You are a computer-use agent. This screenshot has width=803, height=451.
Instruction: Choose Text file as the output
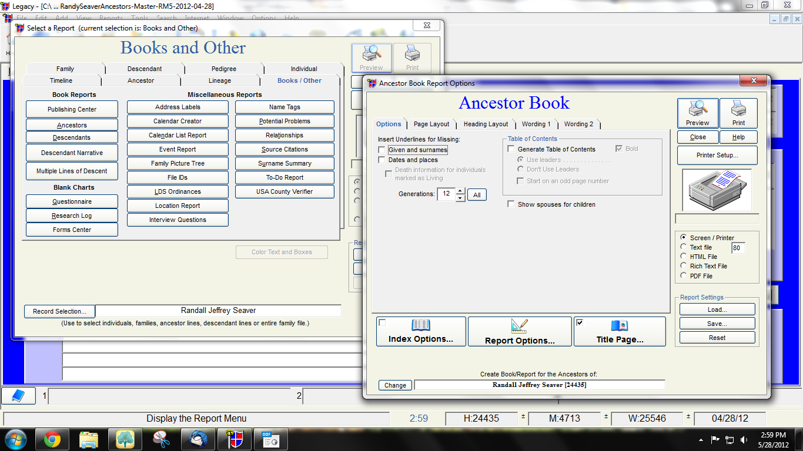(684, 247)
